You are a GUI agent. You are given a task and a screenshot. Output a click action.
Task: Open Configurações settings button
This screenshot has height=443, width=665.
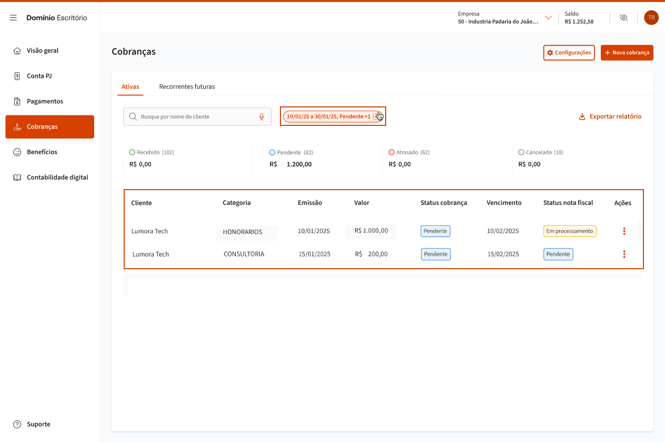[569, 53]
